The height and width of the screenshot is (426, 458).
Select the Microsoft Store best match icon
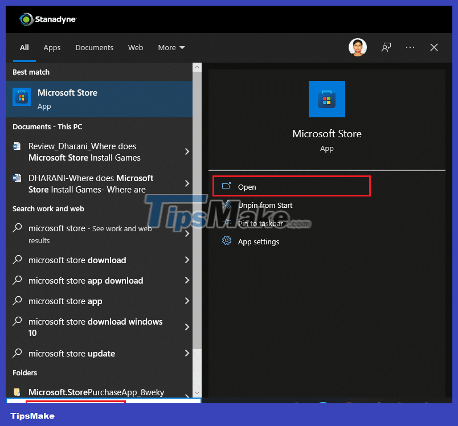click(21, 97)
